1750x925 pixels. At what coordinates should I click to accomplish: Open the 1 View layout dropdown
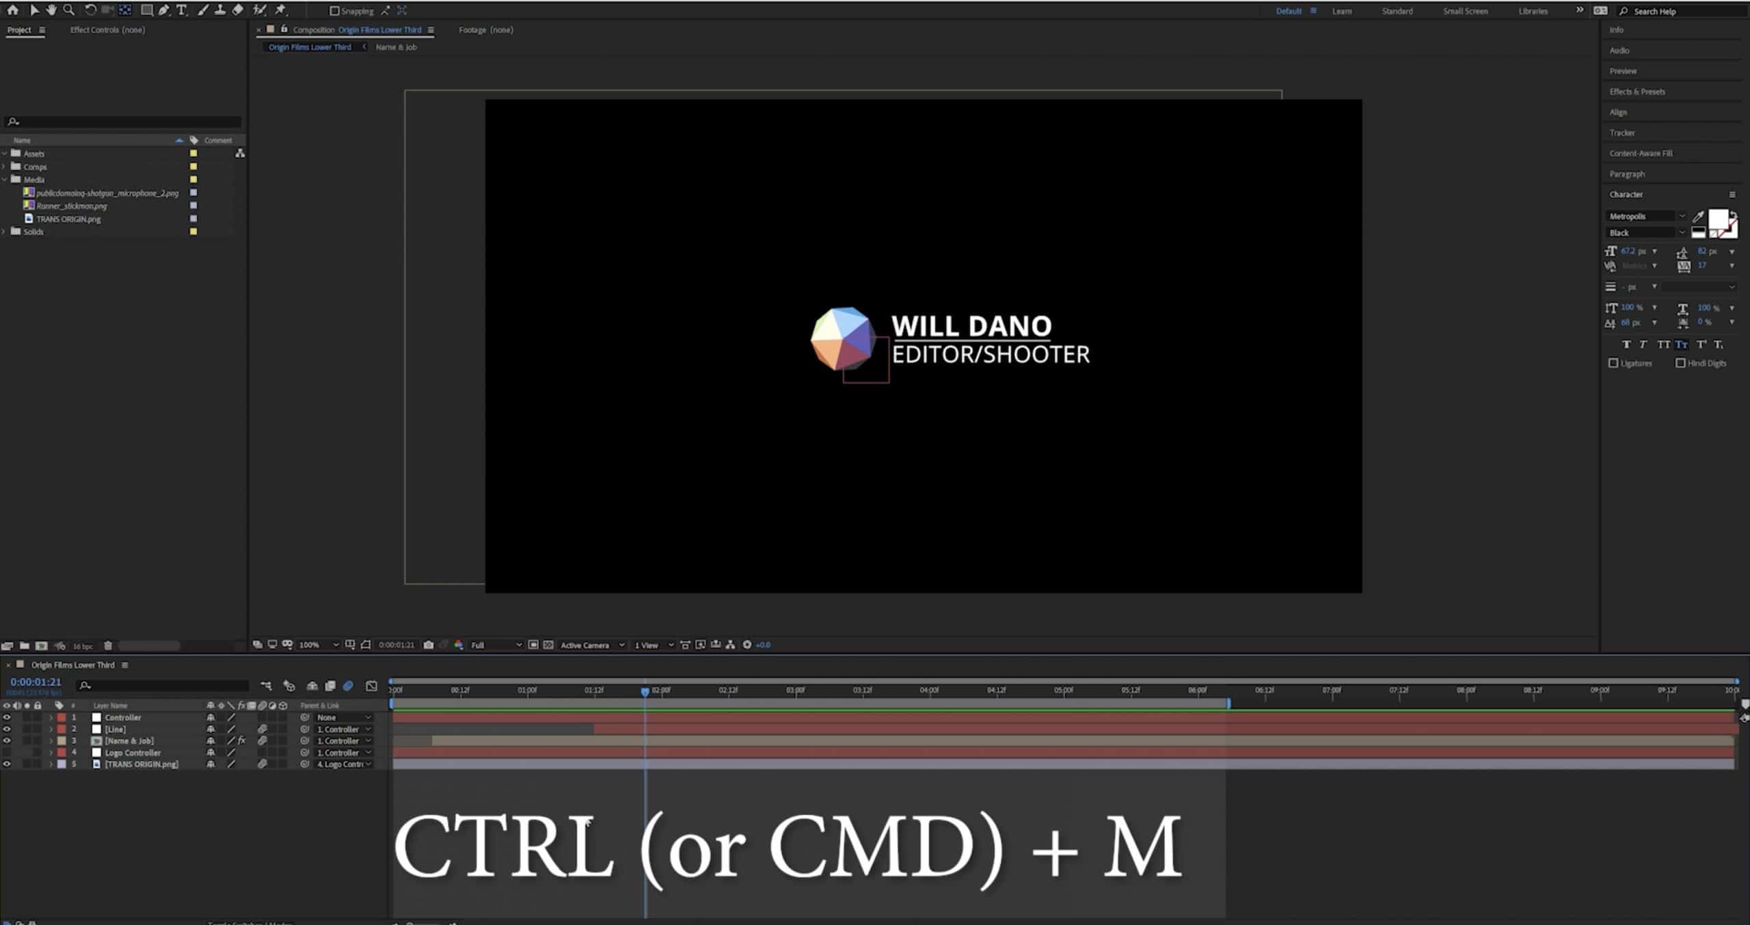tap(654, 645)
